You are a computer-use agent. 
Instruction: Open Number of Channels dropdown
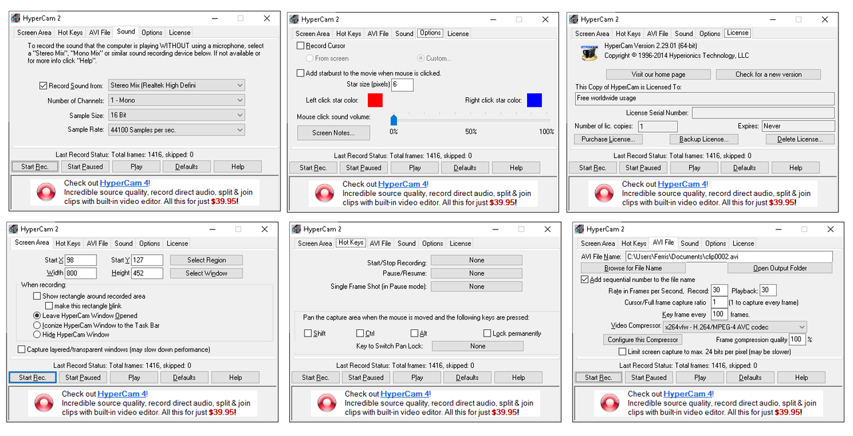pyautogui.click(x=177, y=100)
